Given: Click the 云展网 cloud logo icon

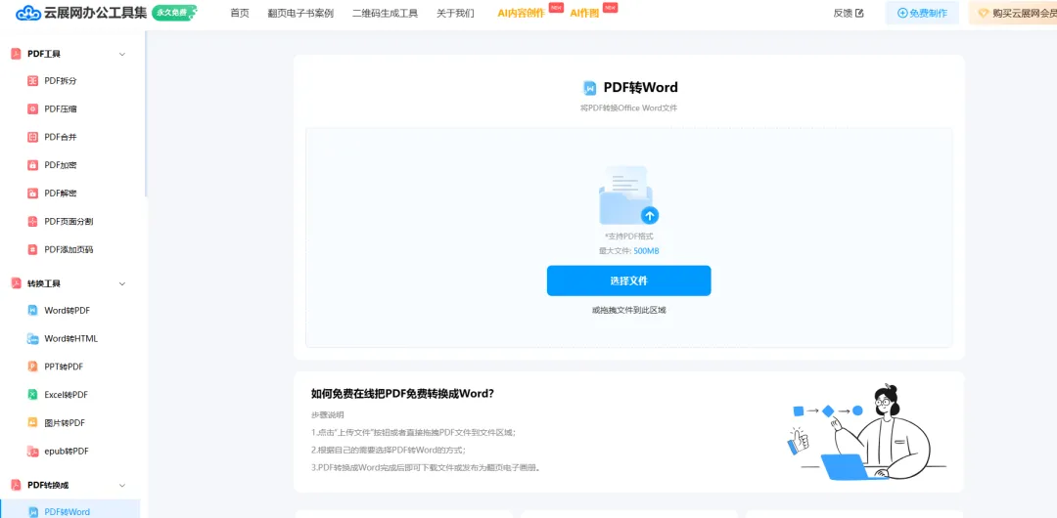Looking at the screenshot, I should (x=28, y=13).
